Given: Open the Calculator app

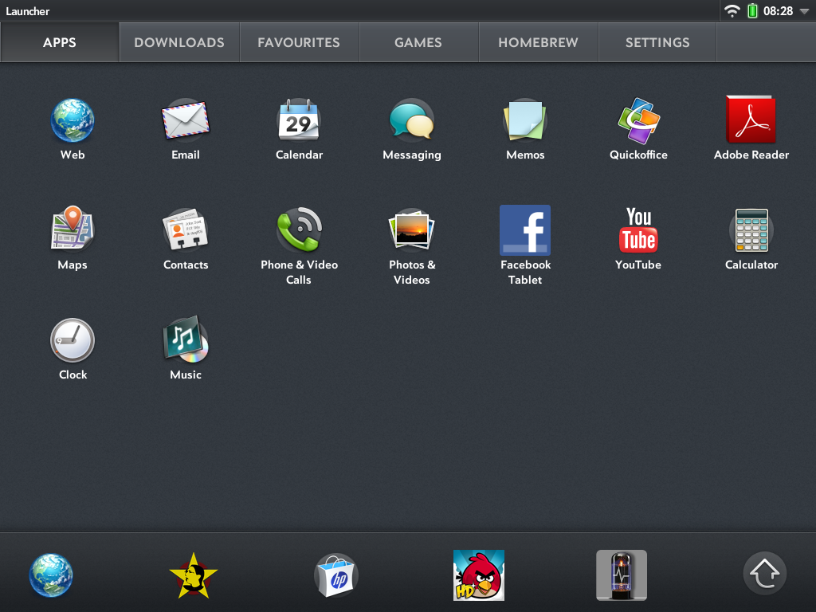Looking at the screenshot, I should click(751, 230).
